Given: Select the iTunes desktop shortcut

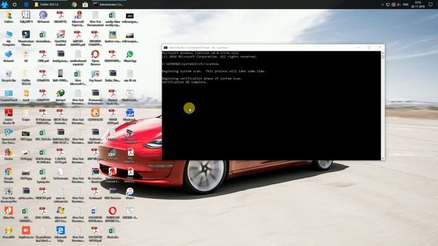Looking at the screenshot, I should 130,193.
